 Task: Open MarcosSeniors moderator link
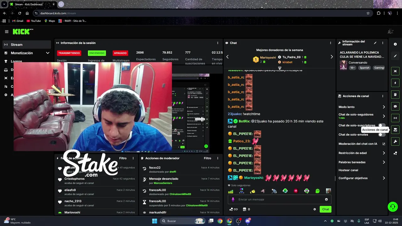[163, 183]
